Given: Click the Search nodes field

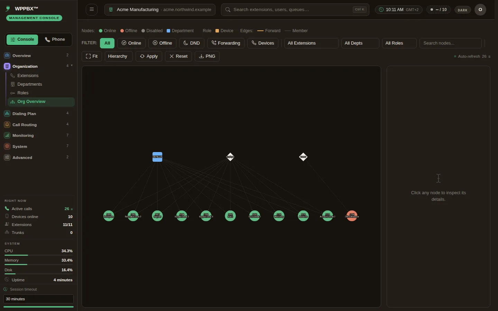Looking at the screenshot, I should tap(451, 43).
